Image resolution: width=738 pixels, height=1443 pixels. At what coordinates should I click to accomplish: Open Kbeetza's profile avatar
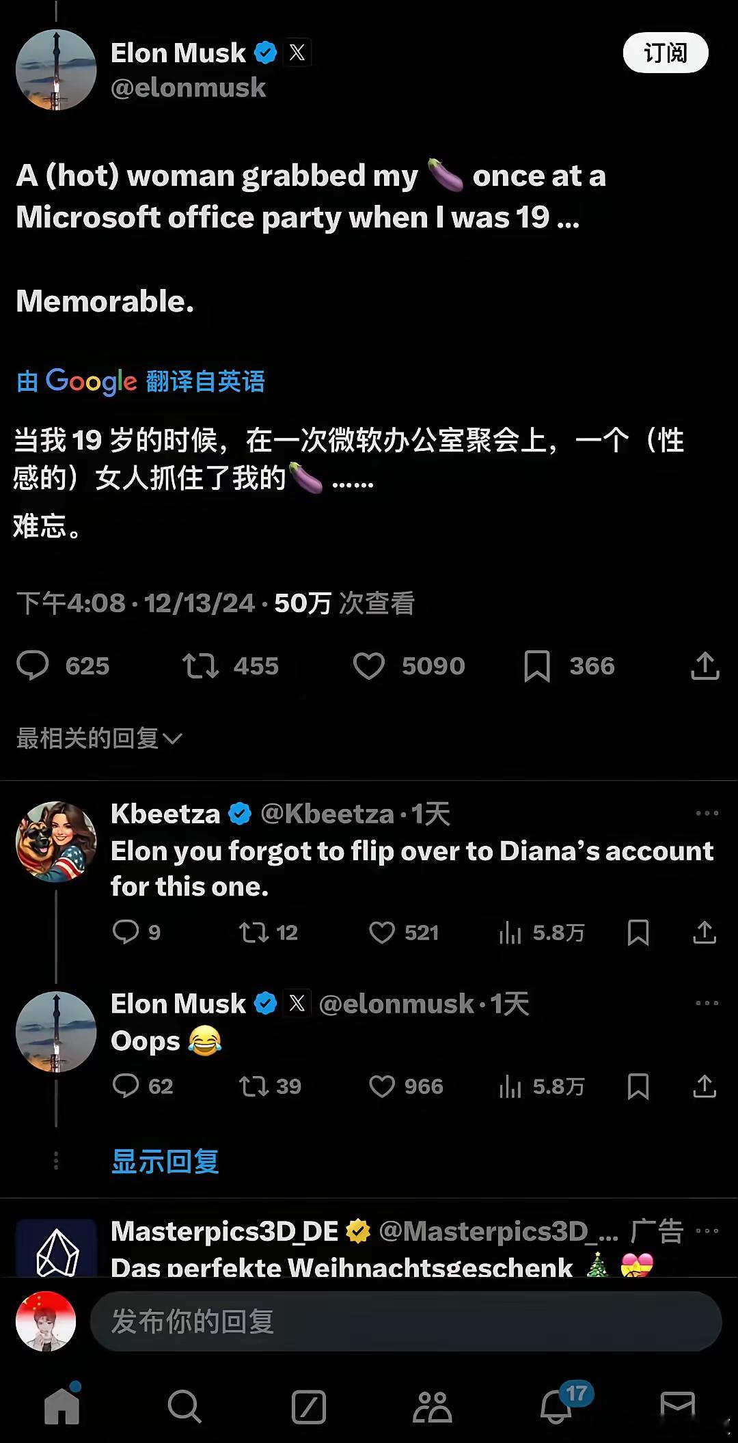[56, 842]
